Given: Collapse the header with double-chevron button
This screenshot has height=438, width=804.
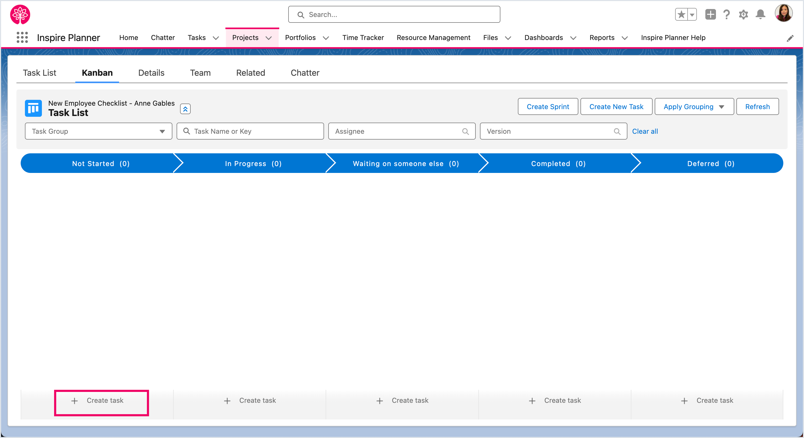Looking at the screenshot, I should (185, 109).
